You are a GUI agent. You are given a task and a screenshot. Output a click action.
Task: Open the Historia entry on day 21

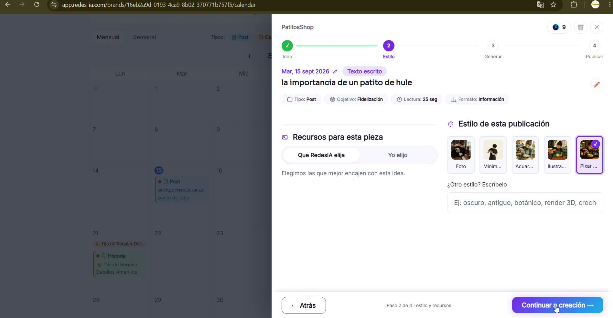click(120, 264)
